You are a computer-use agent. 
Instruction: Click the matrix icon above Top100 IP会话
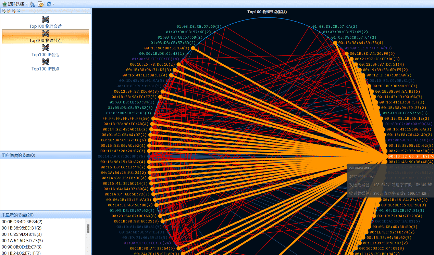[46, 48]
